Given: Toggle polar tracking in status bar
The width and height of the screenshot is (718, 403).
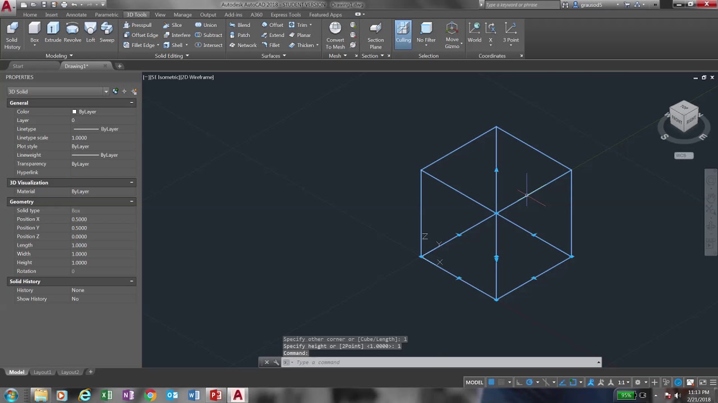Looking at the screenshot, I should pyautogui.click(x=529, y=382).
